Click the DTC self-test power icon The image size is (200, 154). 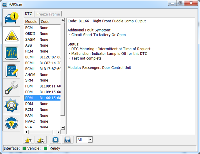pos(41,140)
